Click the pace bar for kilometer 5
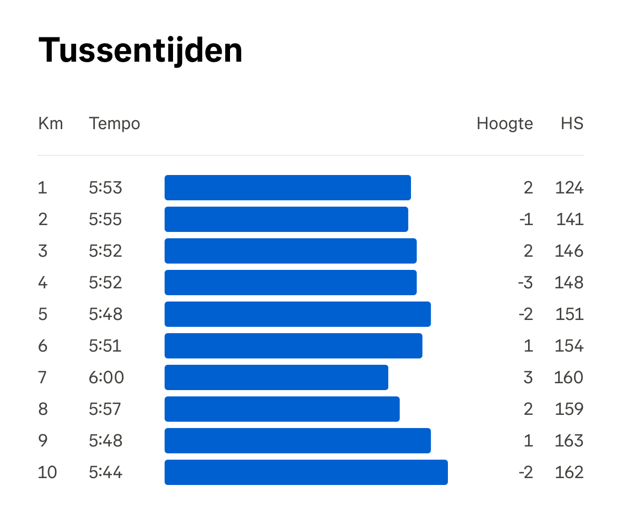This screenshot has height=505, width=622. (x=298, y=314)
